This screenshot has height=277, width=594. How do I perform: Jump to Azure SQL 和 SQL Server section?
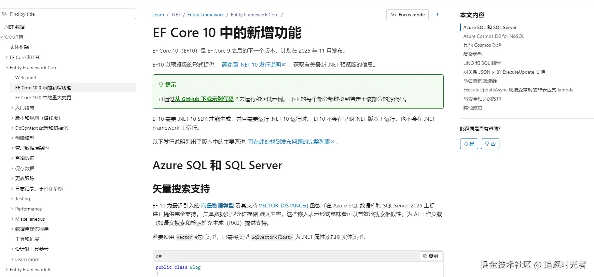(490, 27)
